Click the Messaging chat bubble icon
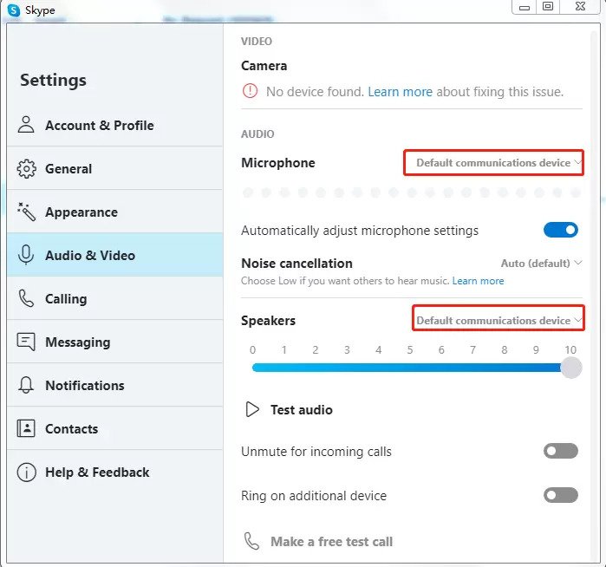 pos(26,342)
